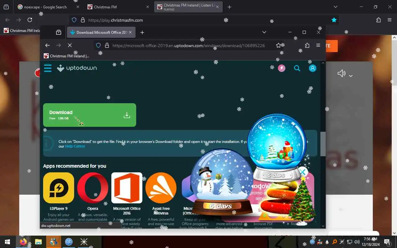Open the Avast Free Antivirus app icon
Screen dimensions: 397x248
click(x=161, y=188)
